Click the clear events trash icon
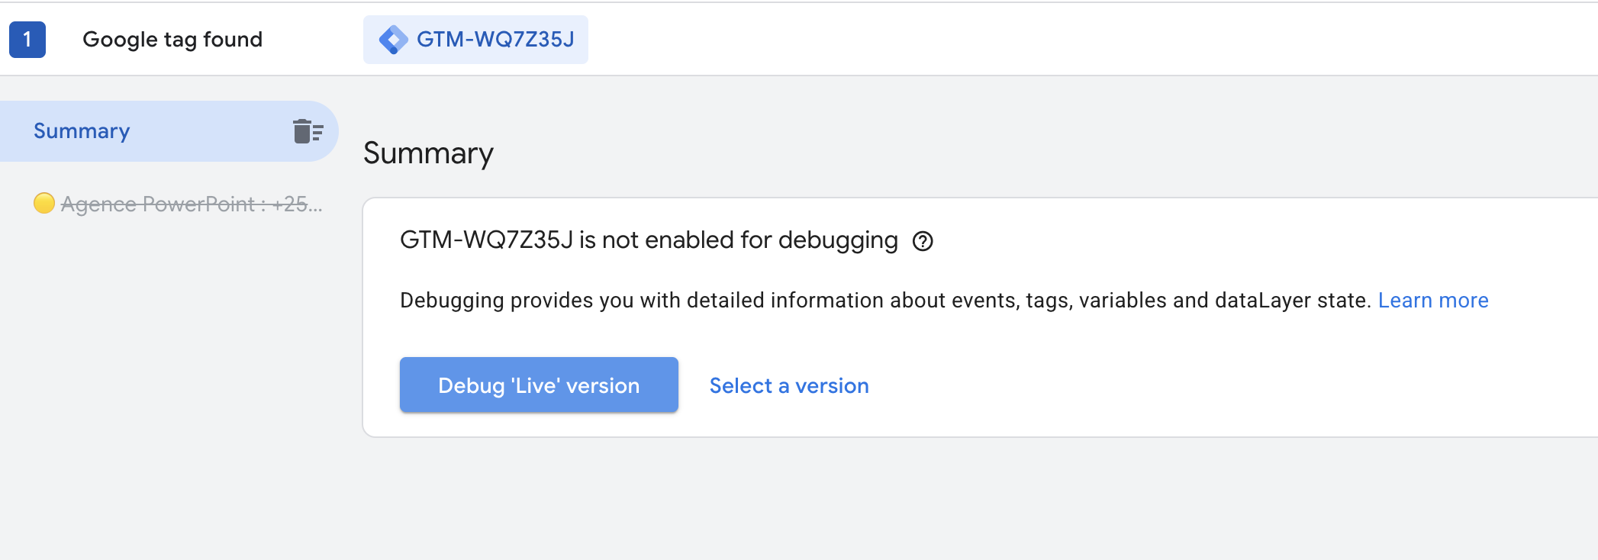 coord(308,131)
